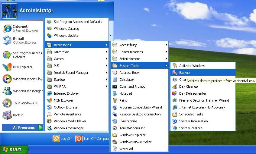Viewport: 256px width, 154px height.
Task: Open Scheduled Tasks
Action: [203, 114]
